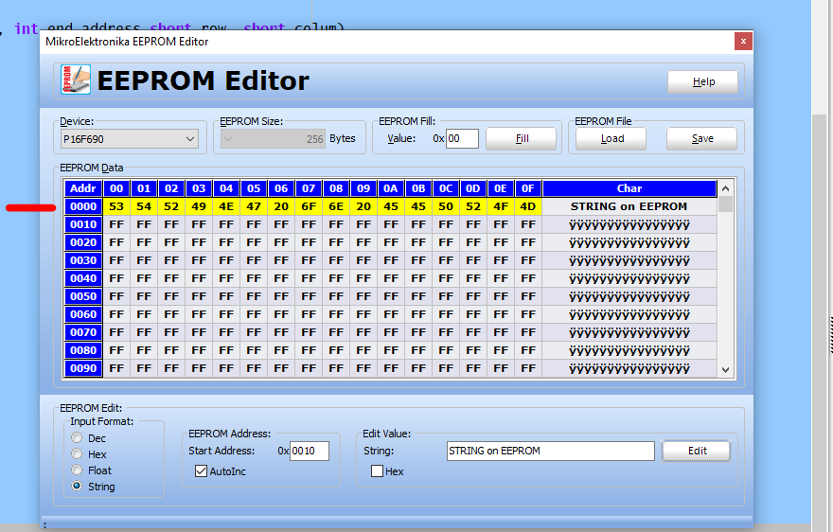Viewport: 833px width, 532px height.
Task: Select address row 0030
Action: pyautogui.click(x=83, y=260)
